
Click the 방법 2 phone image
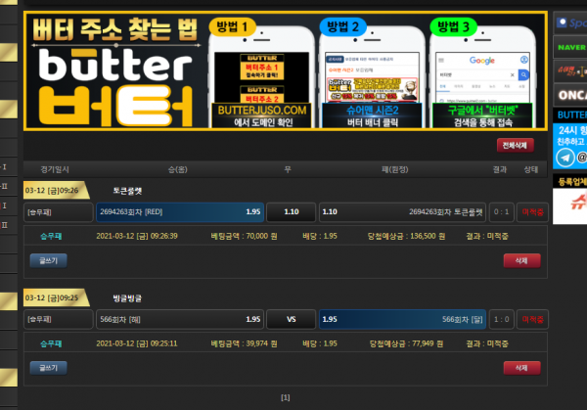pos(369,78)
